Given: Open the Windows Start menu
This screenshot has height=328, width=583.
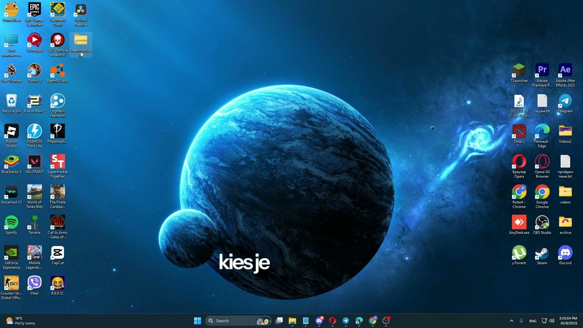Looking at the screenshot, I should click(197, 321).
